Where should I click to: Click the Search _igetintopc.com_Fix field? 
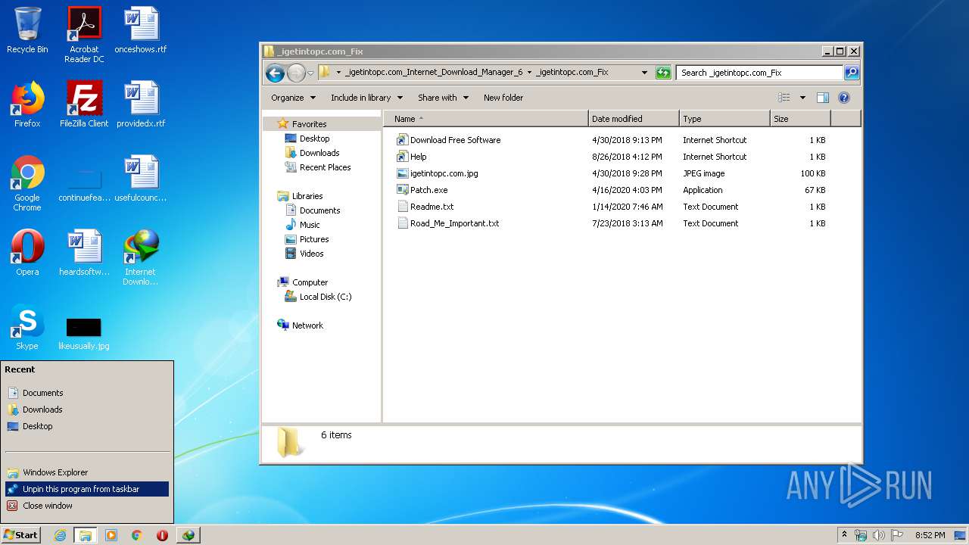click(759, 73)
